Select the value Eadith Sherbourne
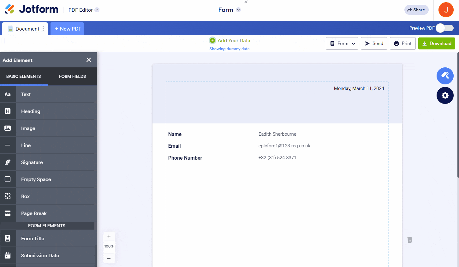This screenshot has width=459, height=267. click(x=277, y=134)
